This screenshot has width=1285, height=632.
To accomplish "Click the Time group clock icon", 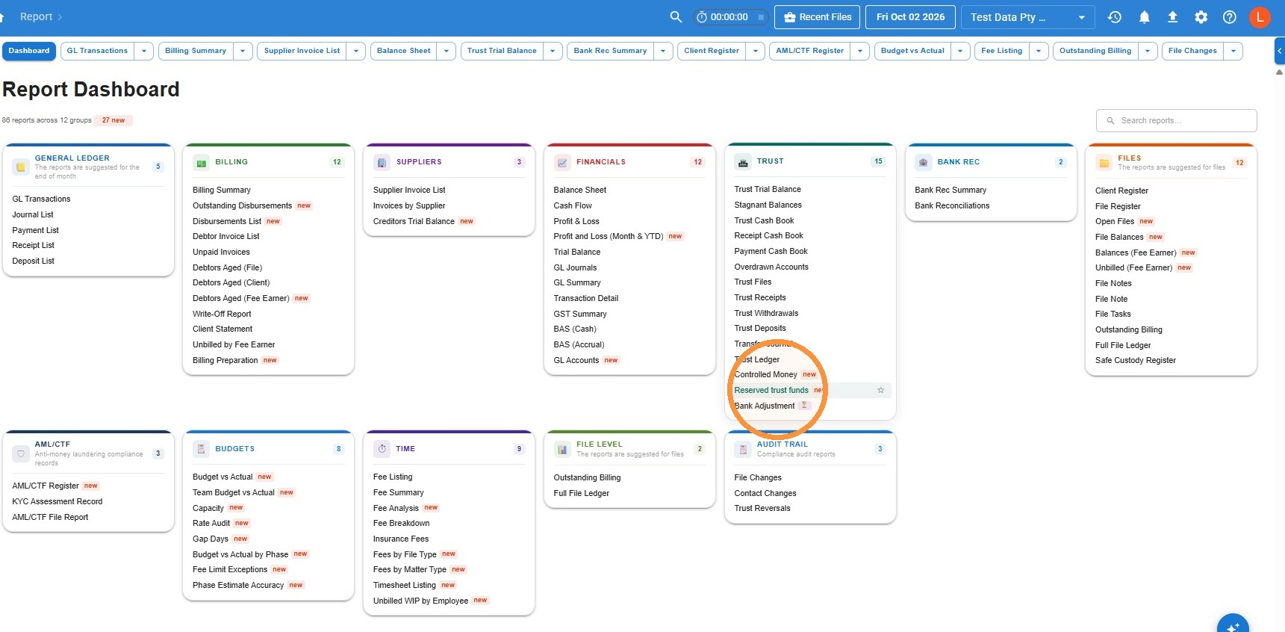I will click(382, 449).
